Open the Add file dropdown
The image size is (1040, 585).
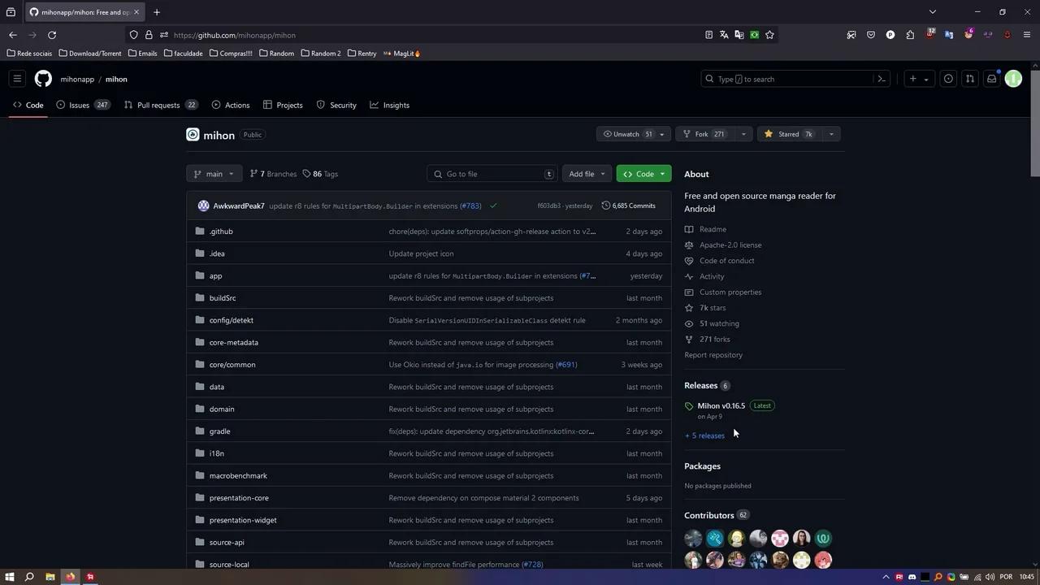point(585,174)
